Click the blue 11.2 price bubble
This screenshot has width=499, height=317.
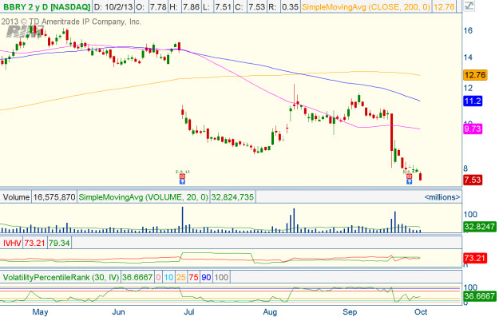(473, 101)
